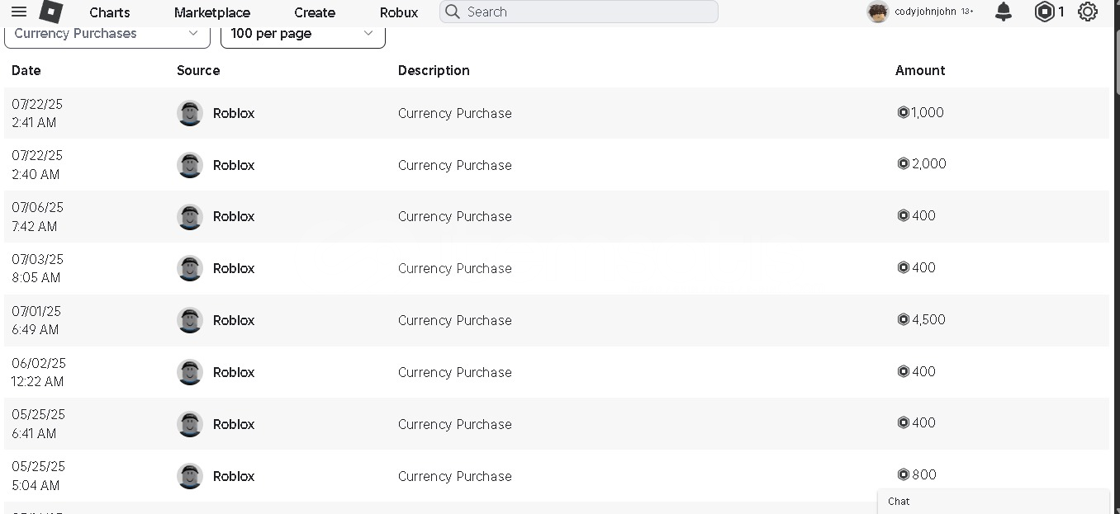Click Roblox avatar in the 07/22/25 2:41 AM row
The image size is (1120, 514).
coord(190,113)
